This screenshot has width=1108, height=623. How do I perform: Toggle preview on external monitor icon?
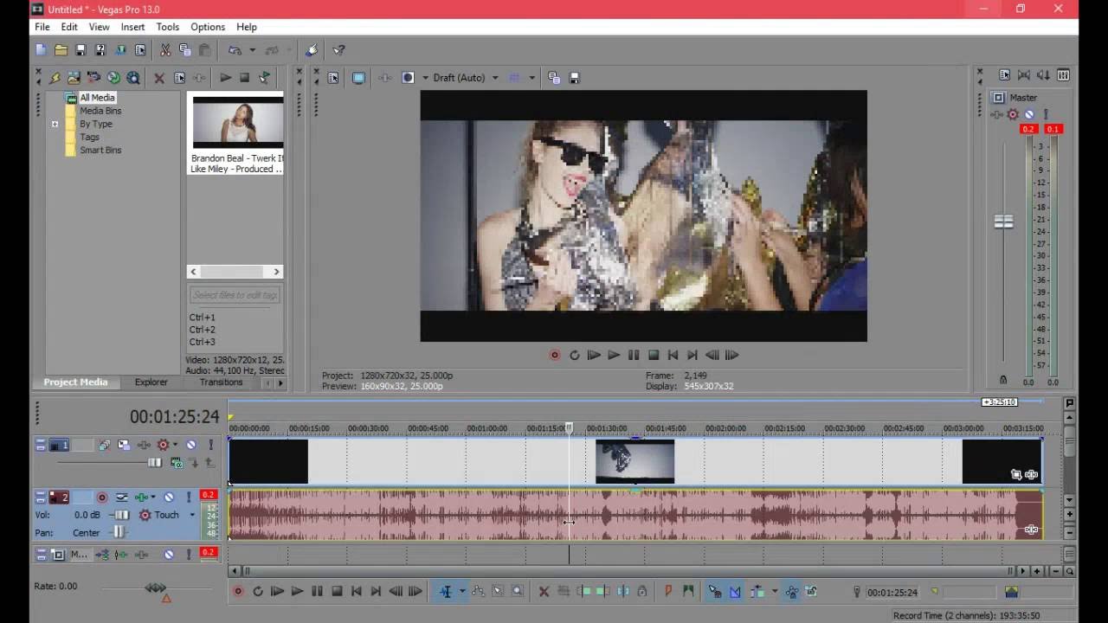point(358,78)
